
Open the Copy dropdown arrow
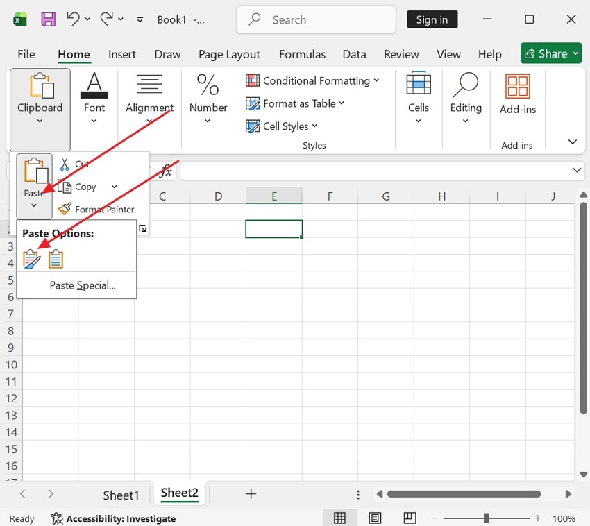click(x=114, y=187)
